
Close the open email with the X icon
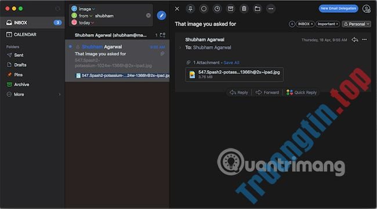coord(177,9)
